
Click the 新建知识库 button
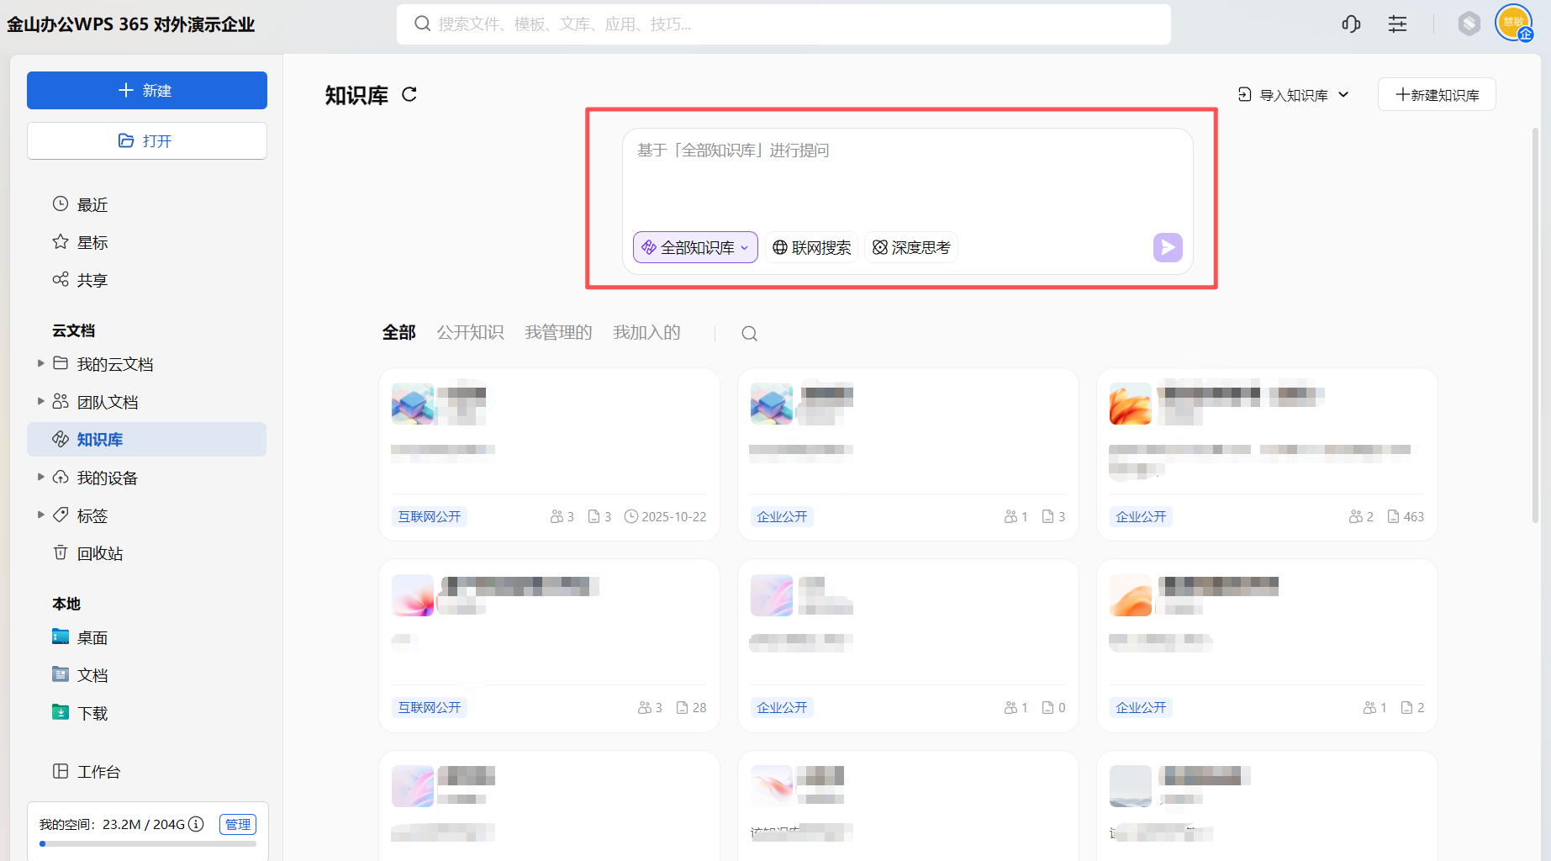pyautogui.click(x=1437, y=95)
